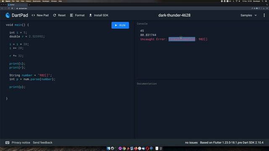269x151 pixels.
Task: Reset the pad via Reset button
Action: point(59,15)
